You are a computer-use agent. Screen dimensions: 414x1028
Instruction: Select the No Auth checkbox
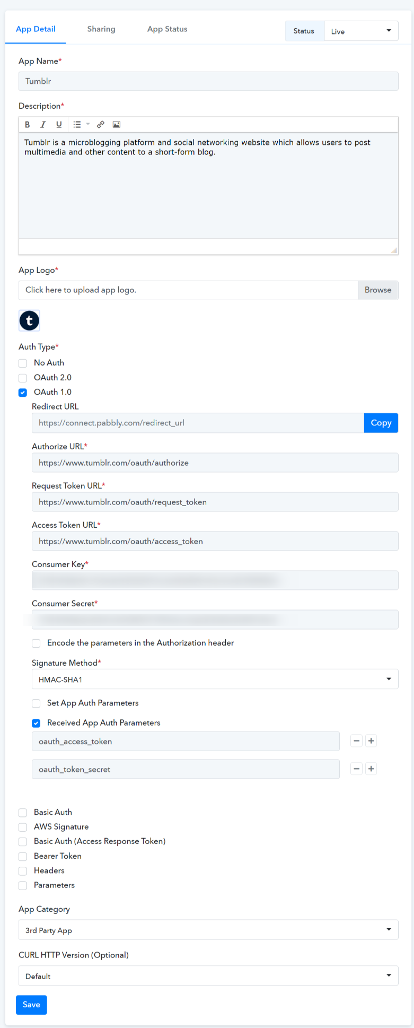click(x=23, y=363)
